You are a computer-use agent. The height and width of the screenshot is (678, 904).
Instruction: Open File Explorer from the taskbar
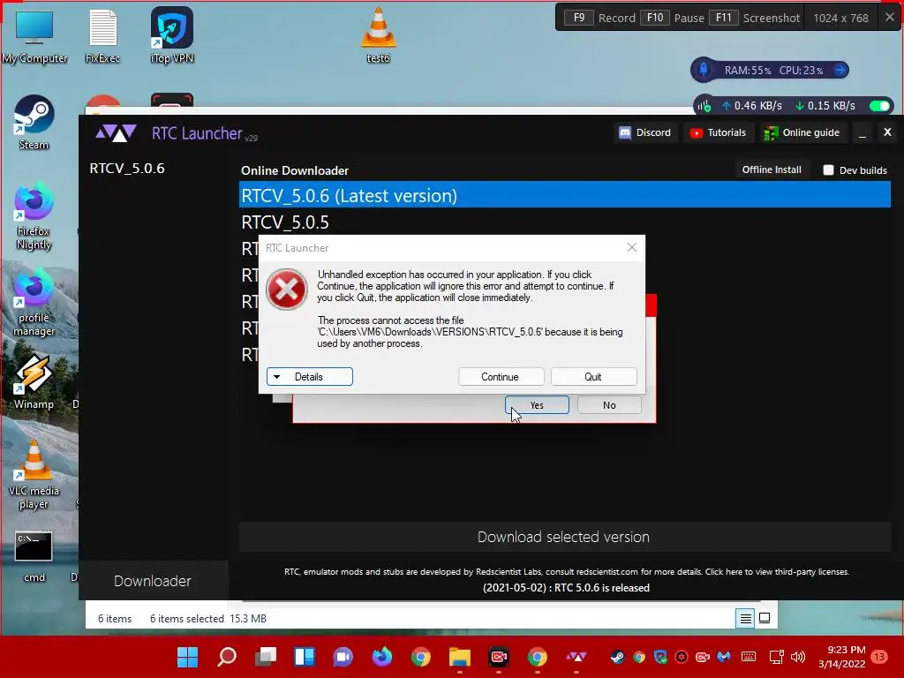click(x=459, y=657)
